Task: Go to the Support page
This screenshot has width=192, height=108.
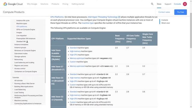Action: (168, 4)
